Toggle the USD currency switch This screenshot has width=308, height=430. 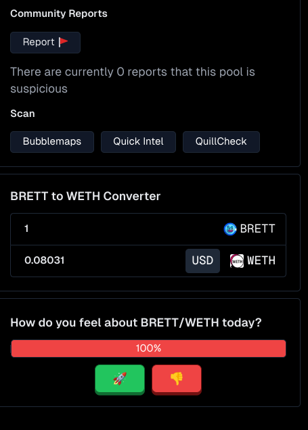click(202, 261)
